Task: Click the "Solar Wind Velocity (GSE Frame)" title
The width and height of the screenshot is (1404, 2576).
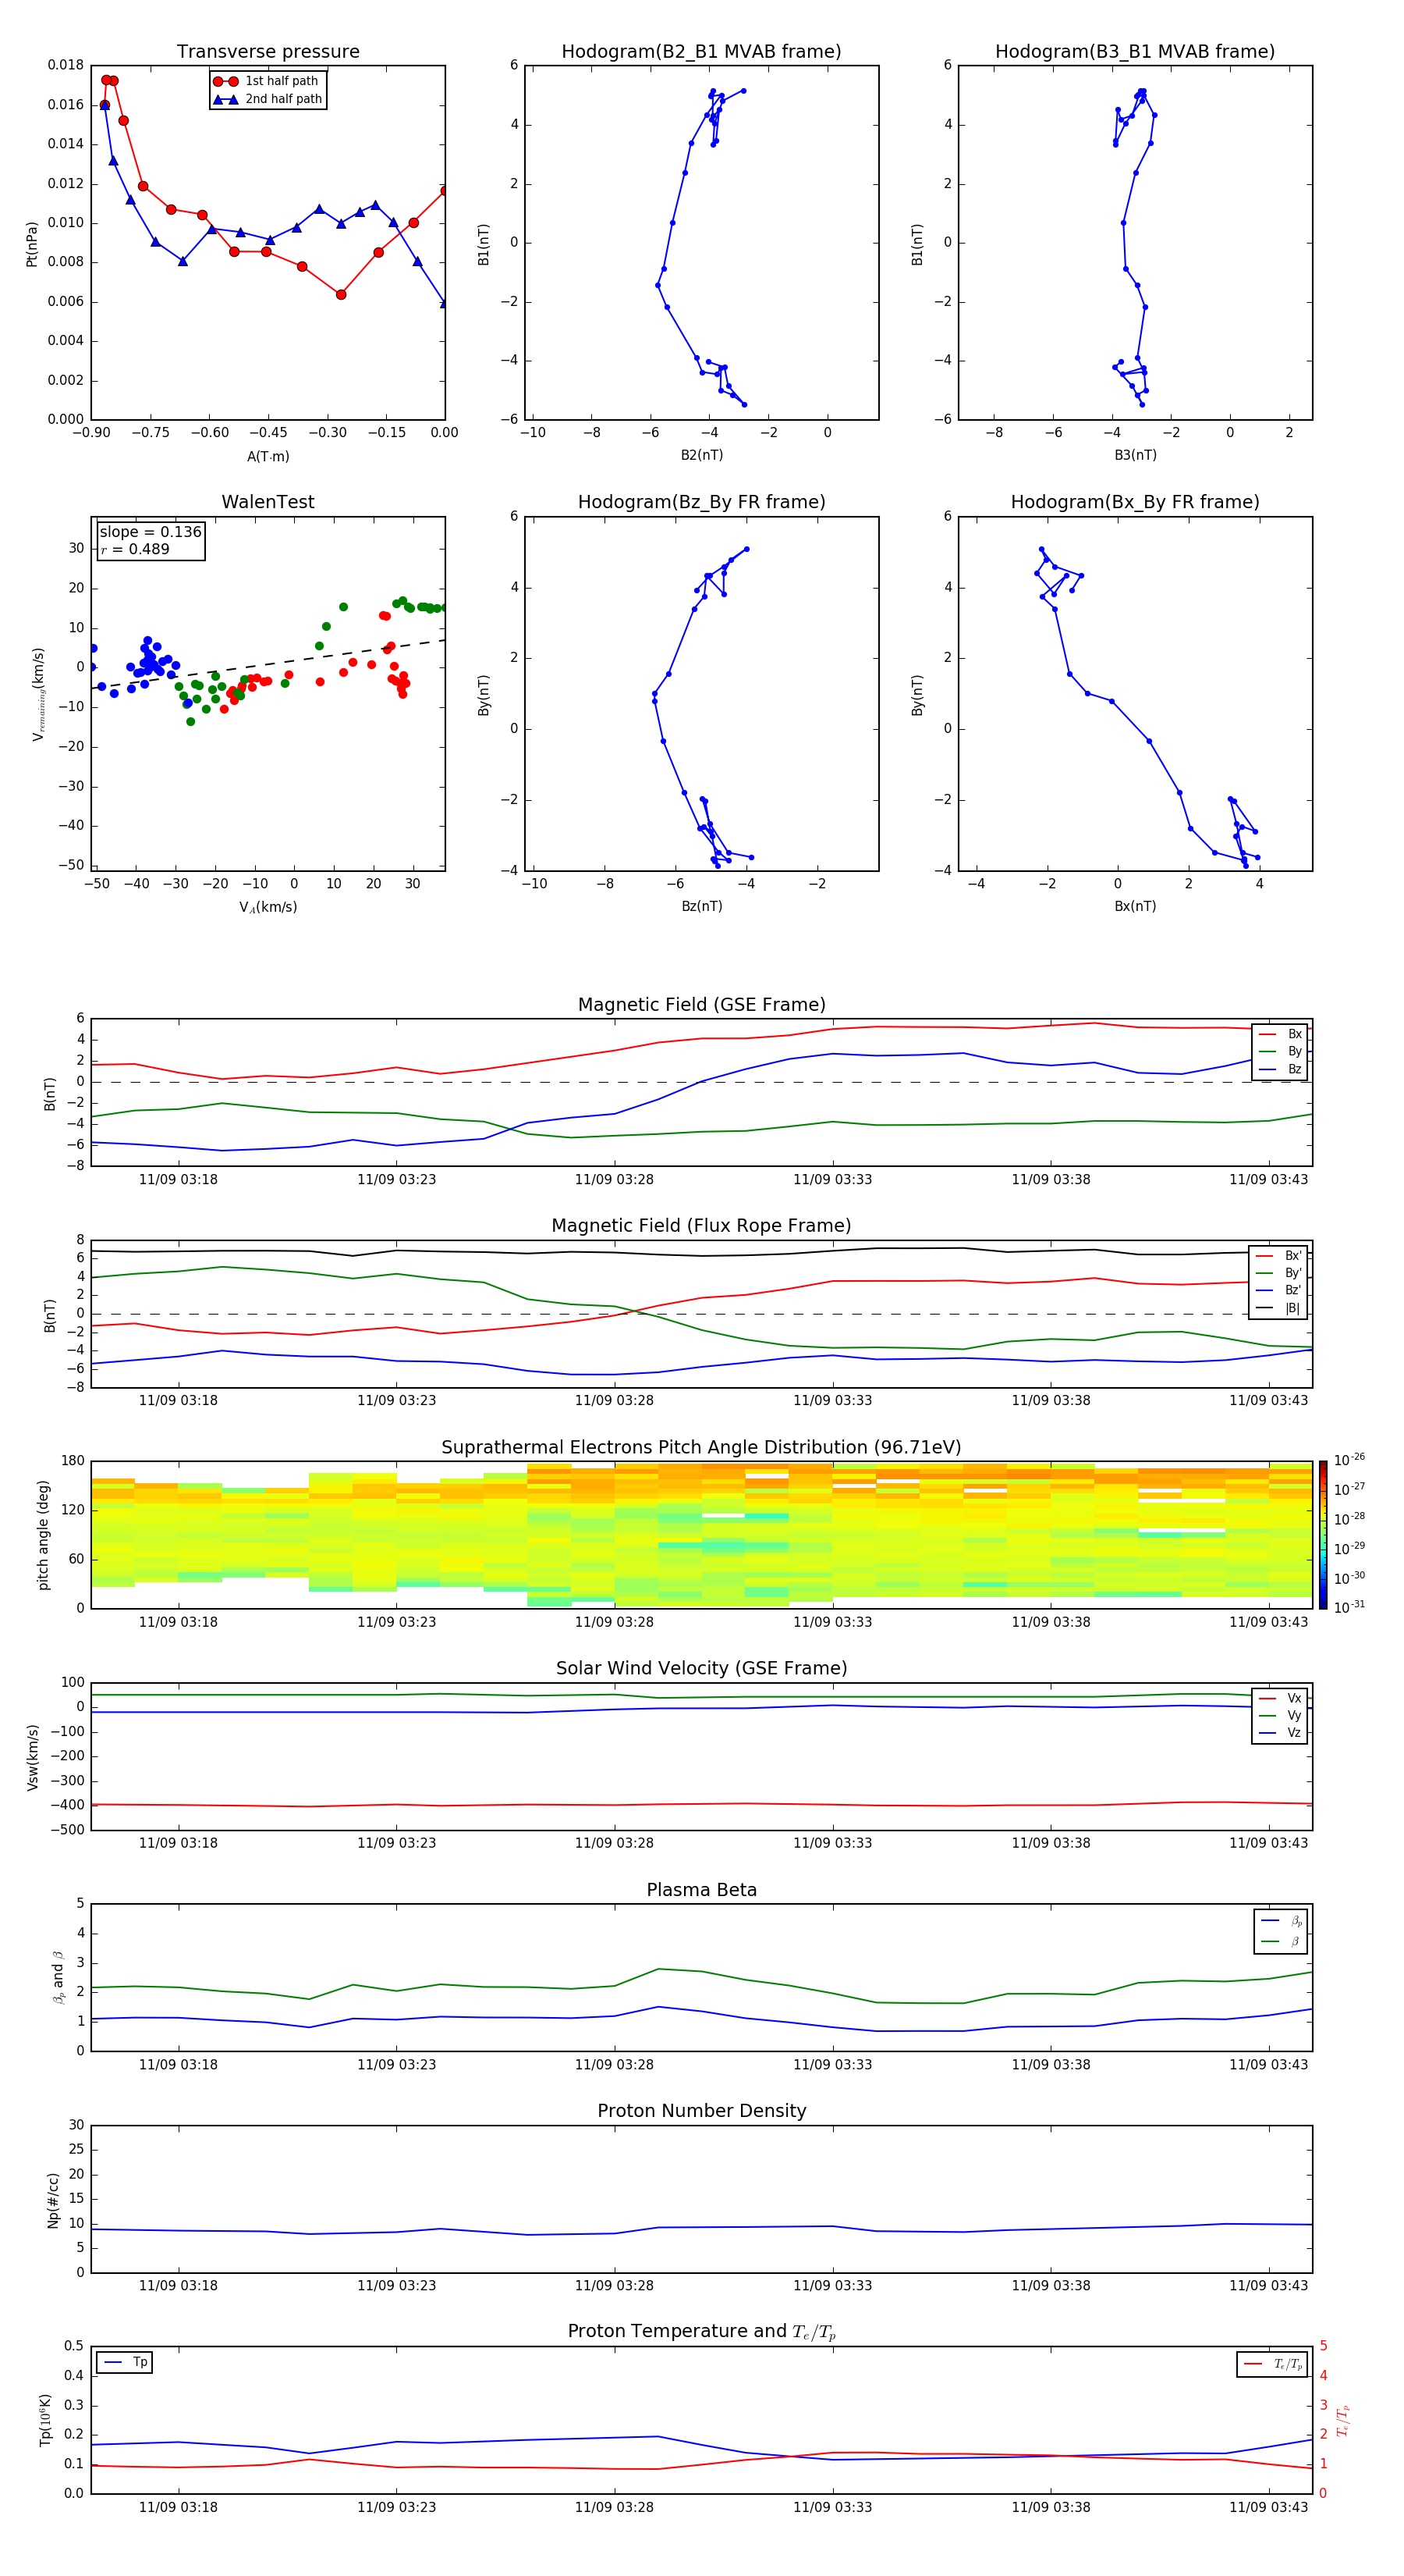Action: coord(701,1669)
